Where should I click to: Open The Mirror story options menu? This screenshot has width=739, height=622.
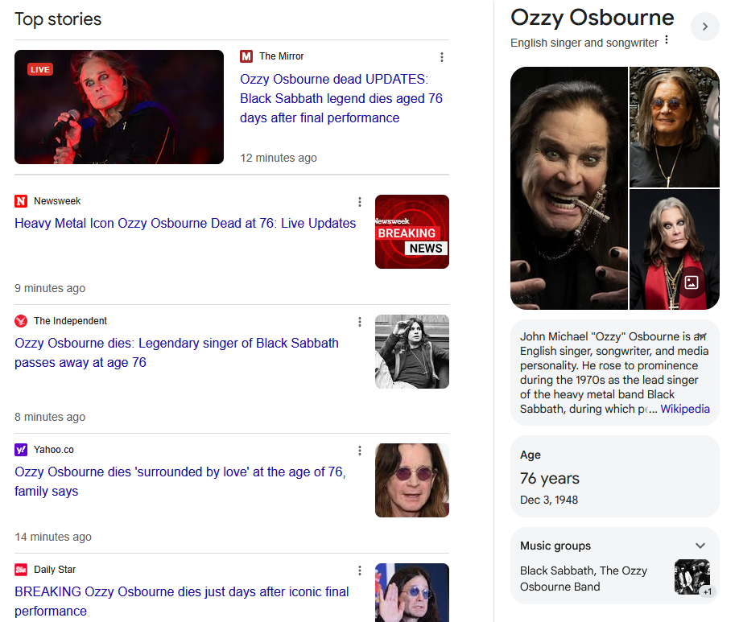[x=442, y=57]
